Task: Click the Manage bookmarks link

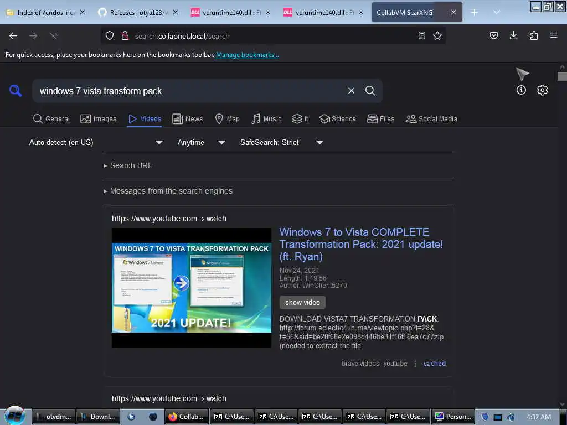Action: tap(248, 55)
